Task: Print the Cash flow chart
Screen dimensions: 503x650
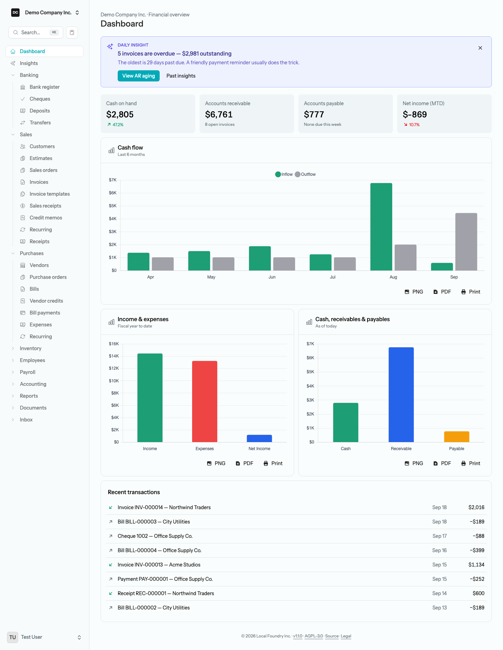Action: click(x=471, y=292)
